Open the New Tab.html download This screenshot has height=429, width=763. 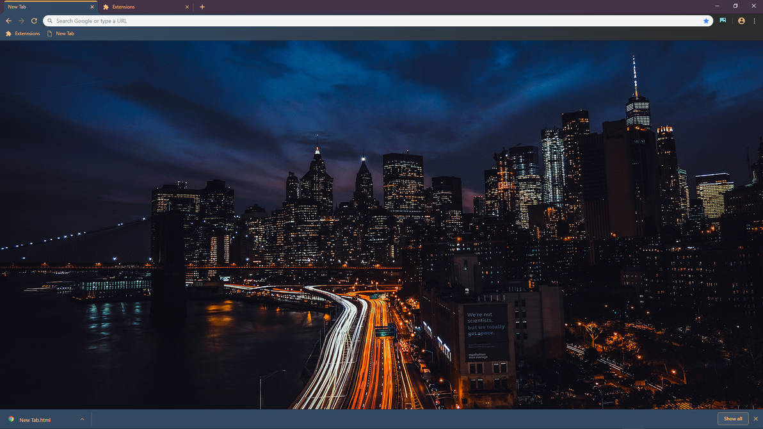click(36, 419)
